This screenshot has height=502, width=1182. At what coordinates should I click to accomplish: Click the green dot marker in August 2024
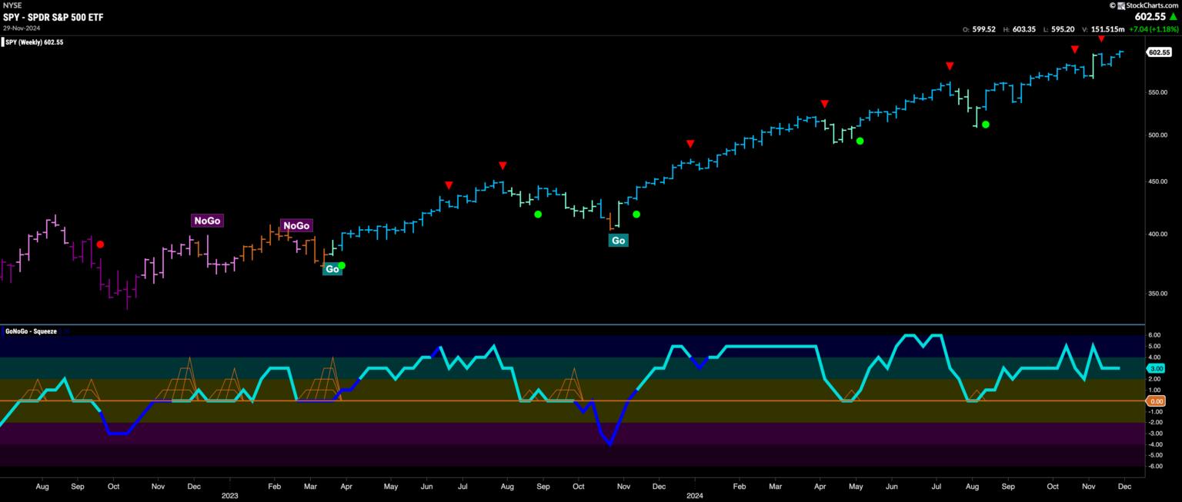985,124
